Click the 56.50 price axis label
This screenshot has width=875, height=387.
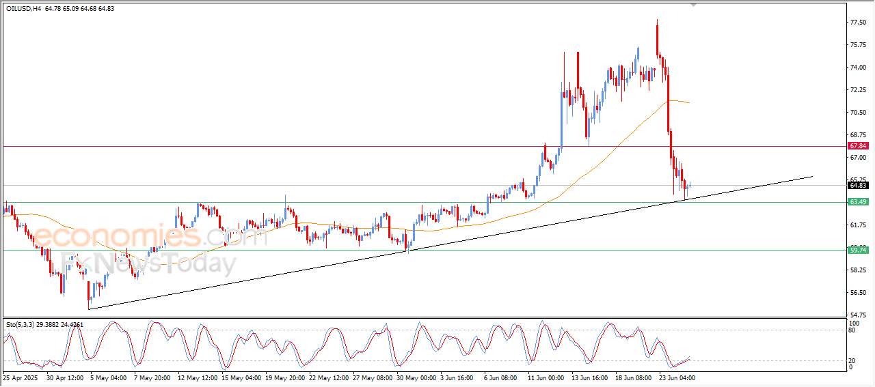pos(859,293)
